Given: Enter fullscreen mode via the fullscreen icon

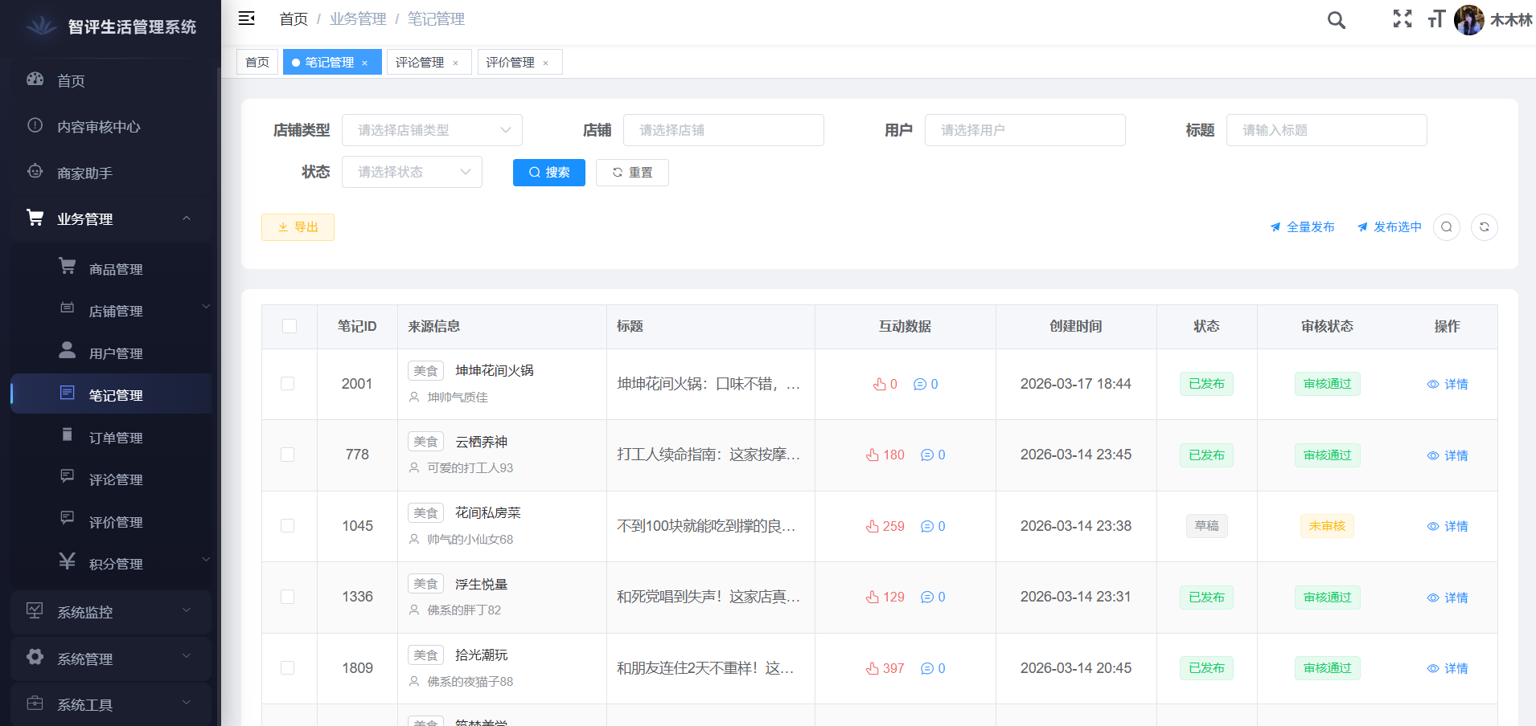Looking at the screenshot, I should [1403, 20].
